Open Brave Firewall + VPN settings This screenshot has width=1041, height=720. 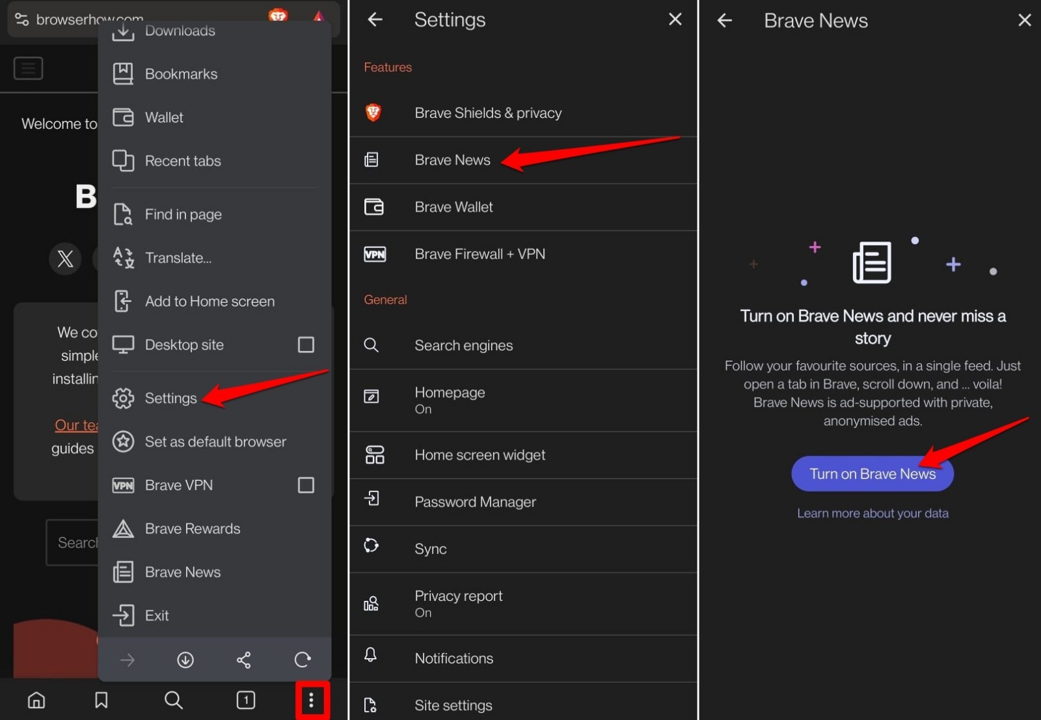point(523,254)
